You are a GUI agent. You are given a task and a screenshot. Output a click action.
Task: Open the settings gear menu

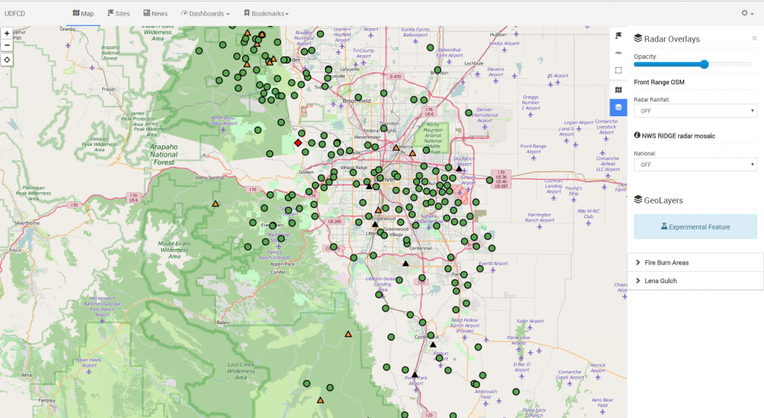pyautogui.click(x=747, y=13)
